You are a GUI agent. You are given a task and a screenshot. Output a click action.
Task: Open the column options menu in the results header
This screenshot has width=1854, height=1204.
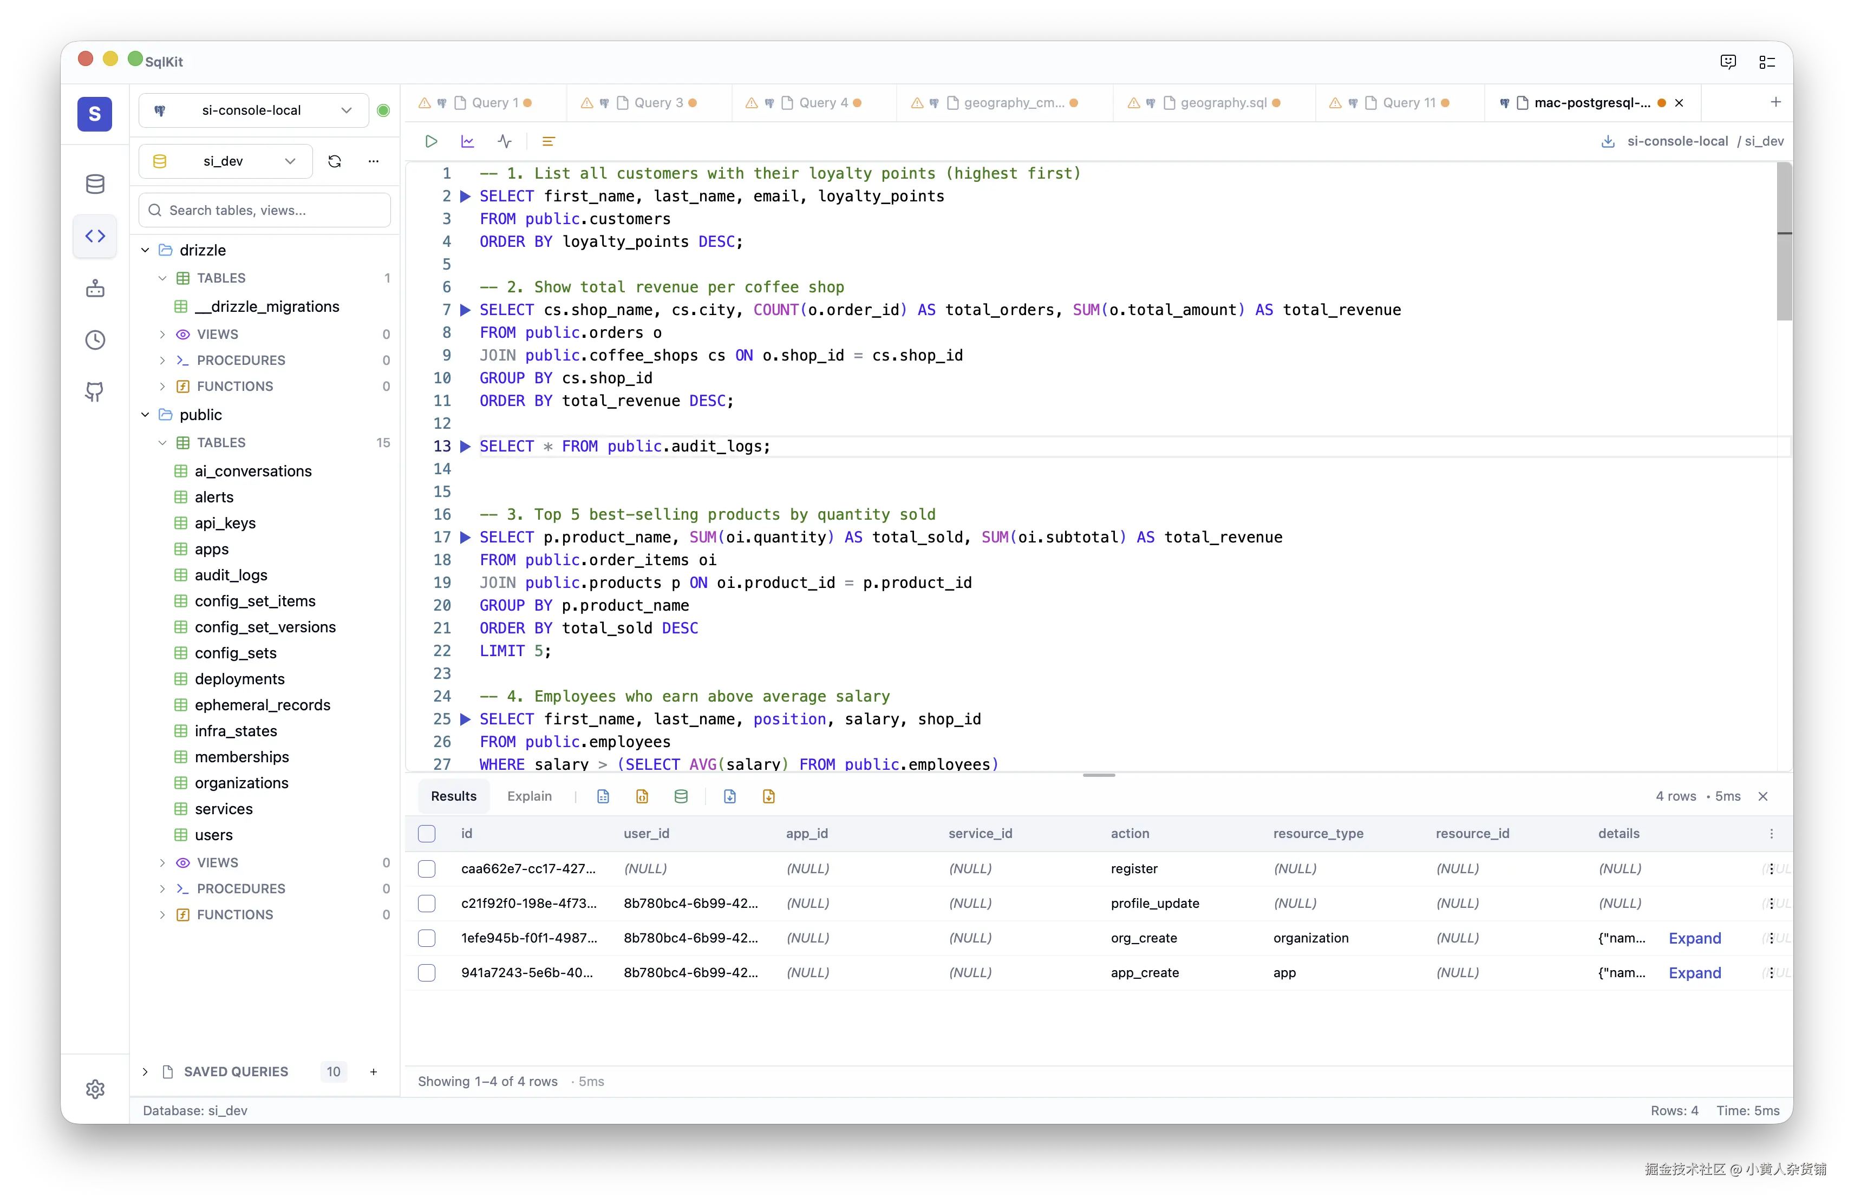click(1772, 833)
